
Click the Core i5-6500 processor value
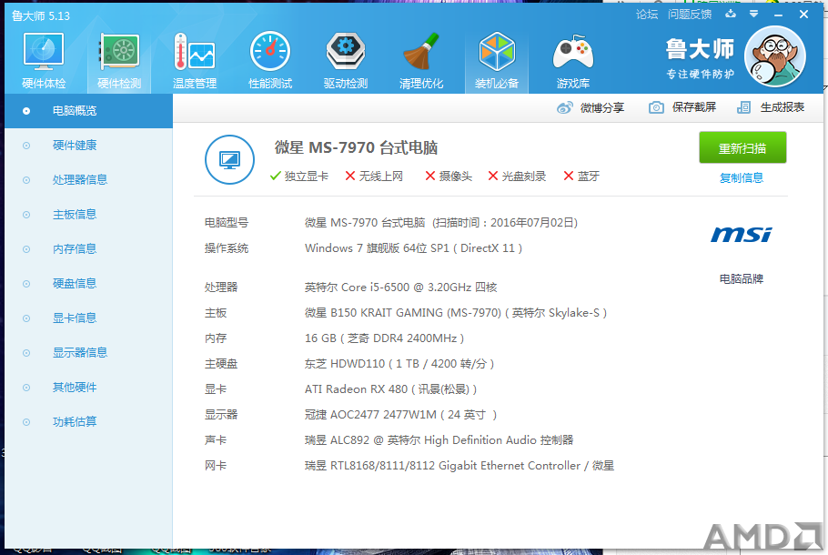pyautogui.click(x=400, y=288)
